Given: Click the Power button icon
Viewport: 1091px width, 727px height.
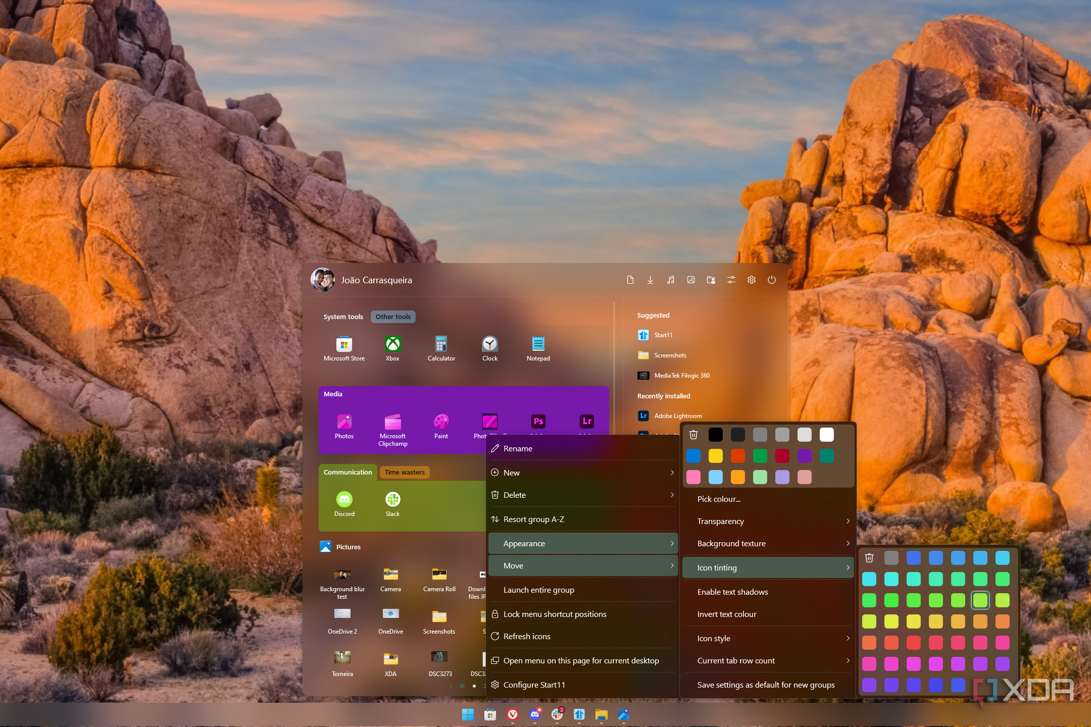Looking at the screenshot, I should (x=771, y=280).
